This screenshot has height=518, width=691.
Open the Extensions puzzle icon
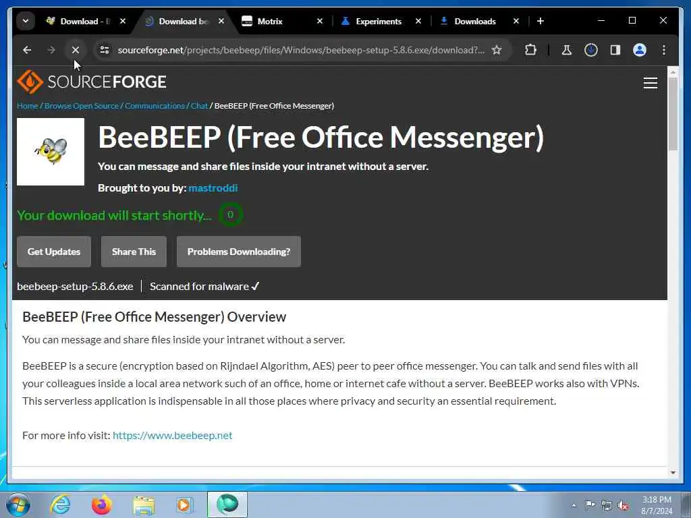point(530,50)
